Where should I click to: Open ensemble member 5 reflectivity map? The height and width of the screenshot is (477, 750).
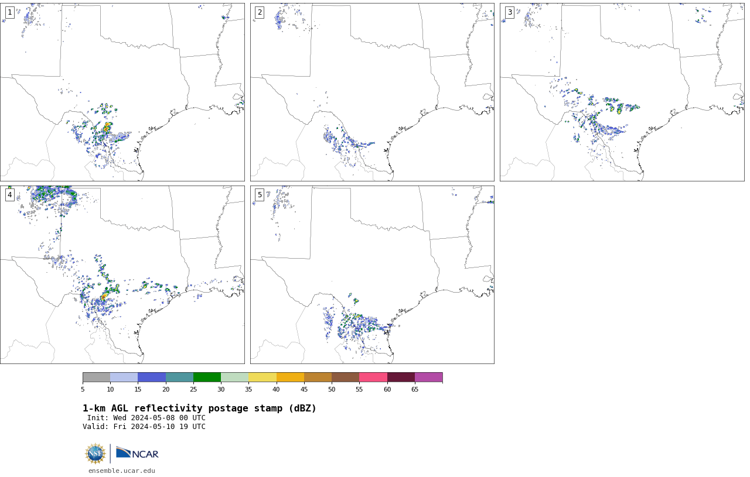point(372,274)
